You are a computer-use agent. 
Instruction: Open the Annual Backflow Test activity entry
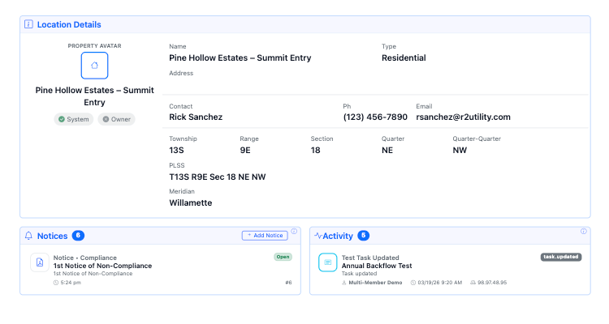point(375,266)
